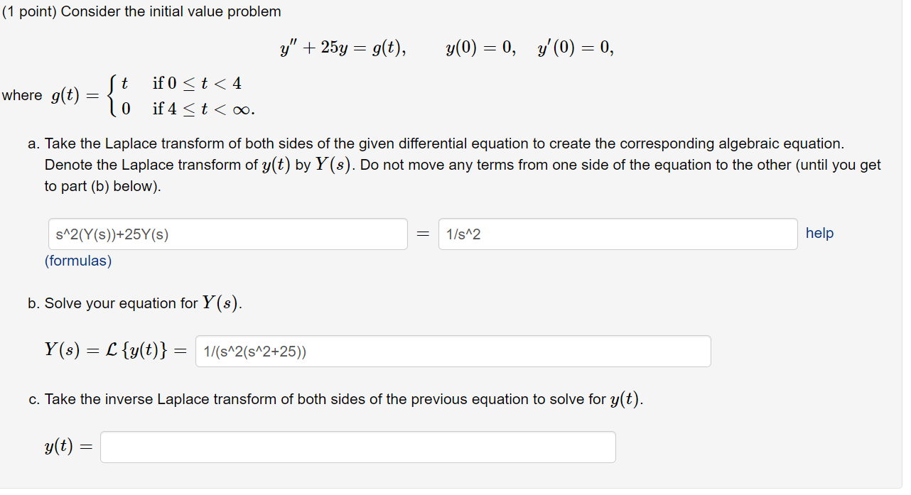
Task: Click the equals sign between the two answer boxes
Action: pyautogui.click(x=423, y=233)
